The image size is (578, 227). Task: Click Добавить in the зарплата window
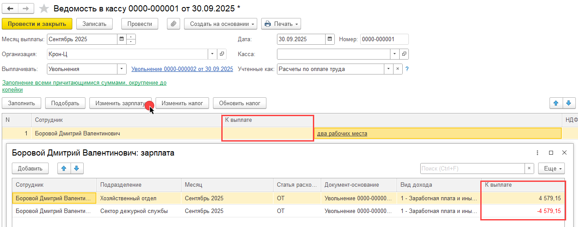coord(30,168)
